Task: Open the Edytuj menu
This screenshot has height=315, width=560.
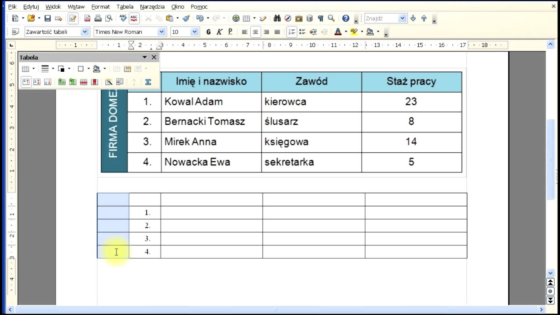Action: pyautogui.click(x=31, y=7)
